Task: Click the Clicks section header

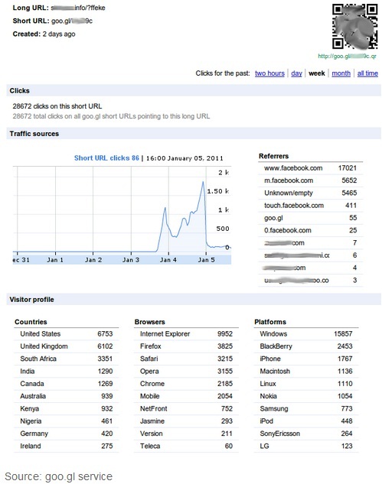Action: 194,90
